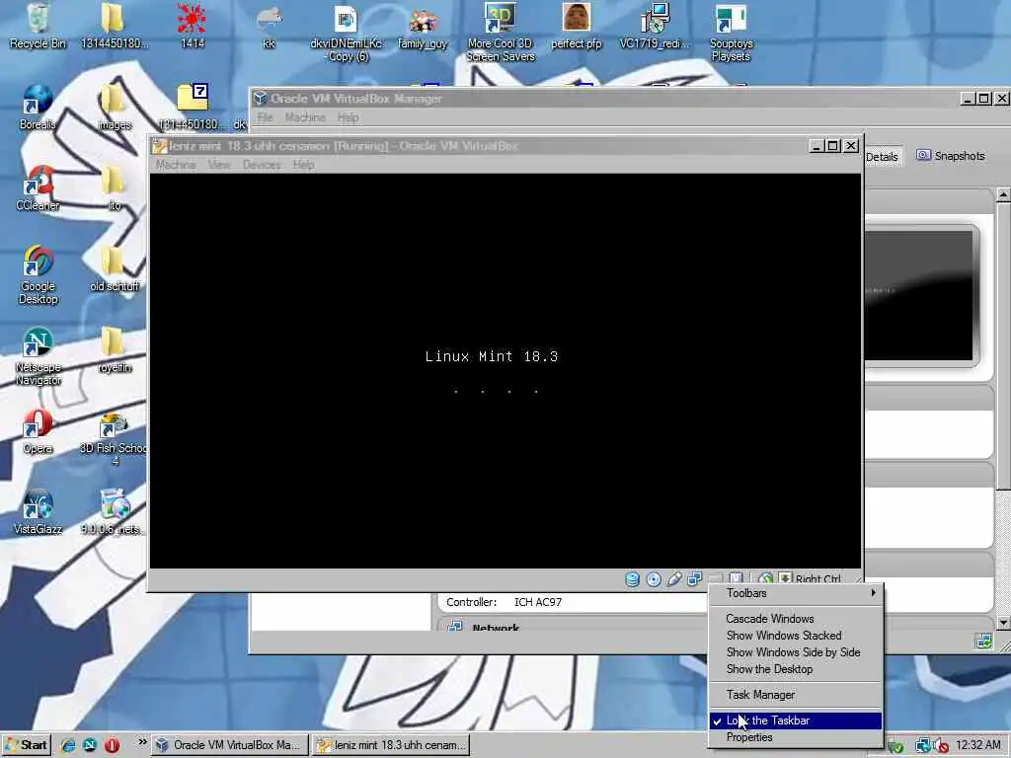
Task: Click the USB devices status icon
Action: [x=674, y=579]
